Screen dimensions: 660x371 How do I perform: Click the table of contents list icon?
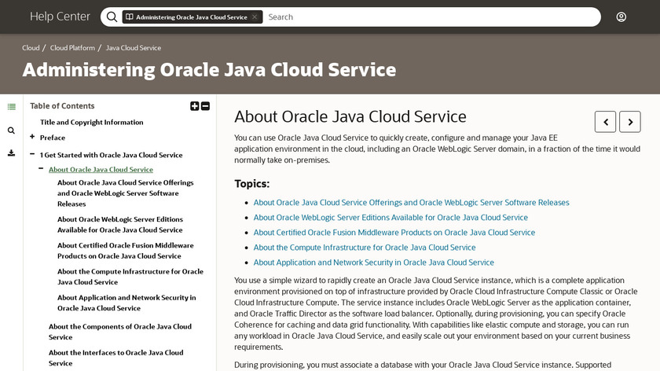[12, 107]
